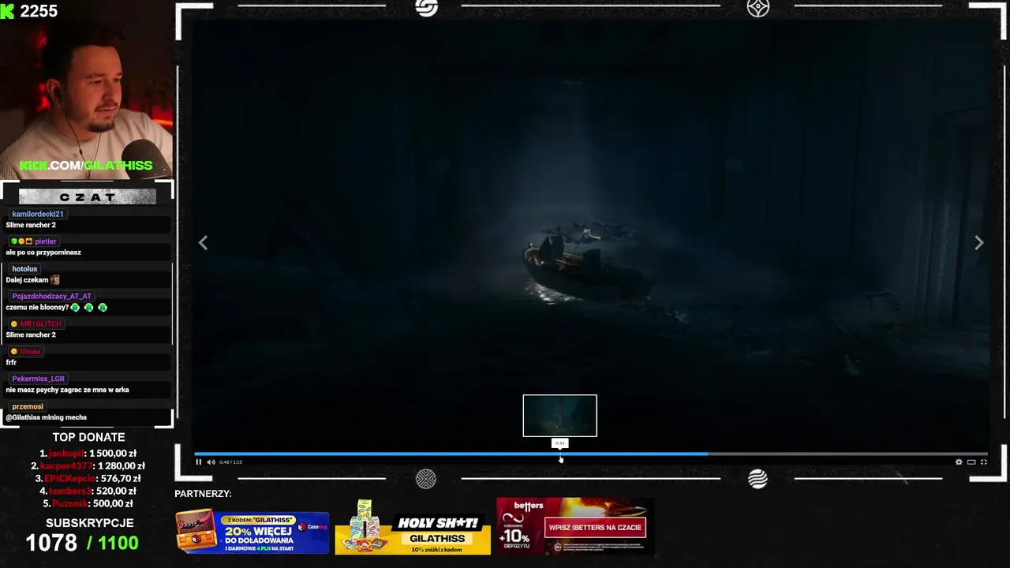
Task: Select donor kacper4377 1 280,00 zł
Action: tap(88, 466)
